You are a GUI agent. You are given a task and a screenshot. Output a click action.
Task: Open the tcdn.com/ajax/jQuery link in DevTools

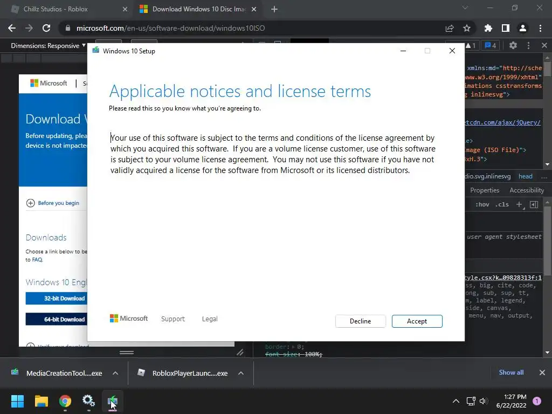pyautogui.click(x=503, y=122)
